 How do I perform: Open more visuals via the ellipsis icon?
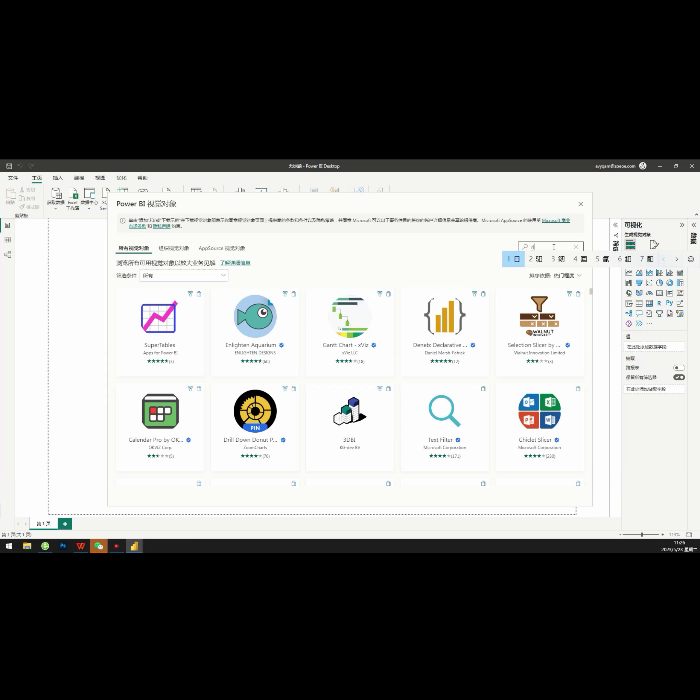coord(649,323)
